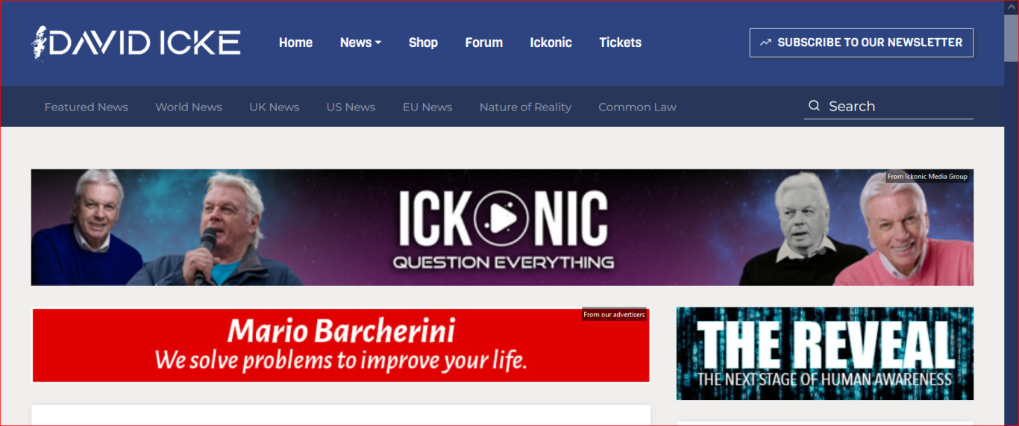Viewport: 1019px width, 426px height.
Task: Open The Reveal banner image
Action: (x=825, y=354)
